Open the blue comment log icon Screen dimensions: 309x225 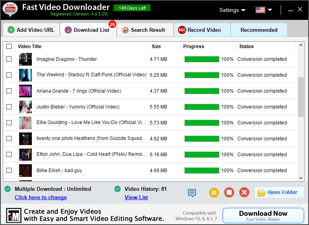coord(192,193)
